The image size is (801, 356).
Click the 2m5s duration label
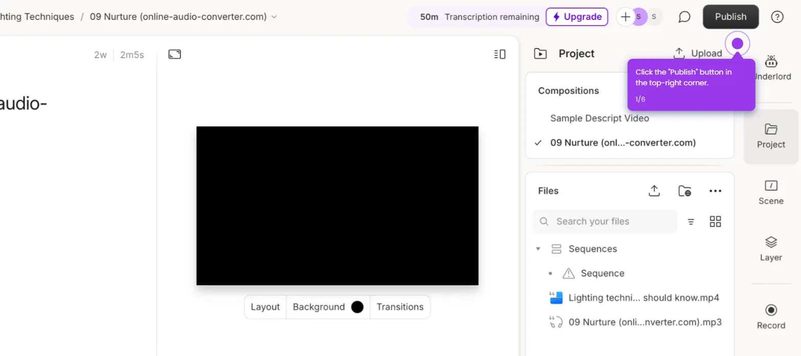pyautogui.click(x=132, y=55)
